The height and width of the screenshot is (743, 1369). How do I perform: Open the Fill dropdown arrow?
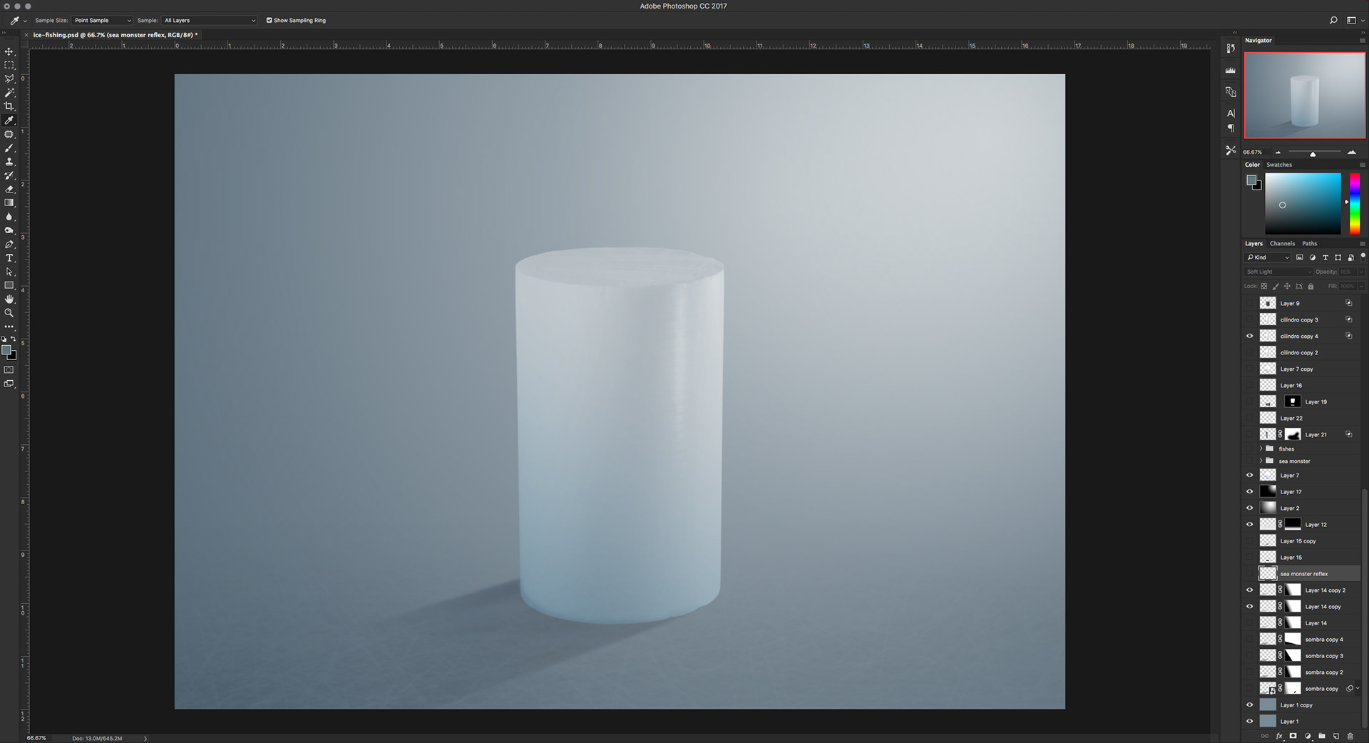click(1361, 286)
